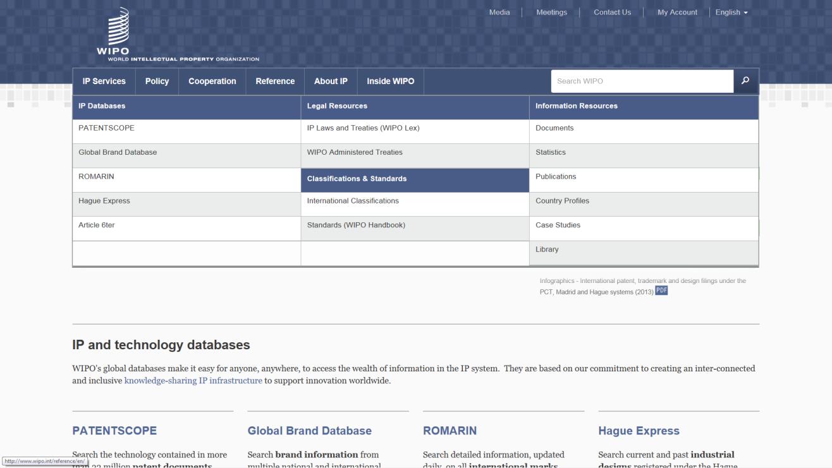
Task: Open the PATENTSCOPE heading link
Action: (114, 431)
